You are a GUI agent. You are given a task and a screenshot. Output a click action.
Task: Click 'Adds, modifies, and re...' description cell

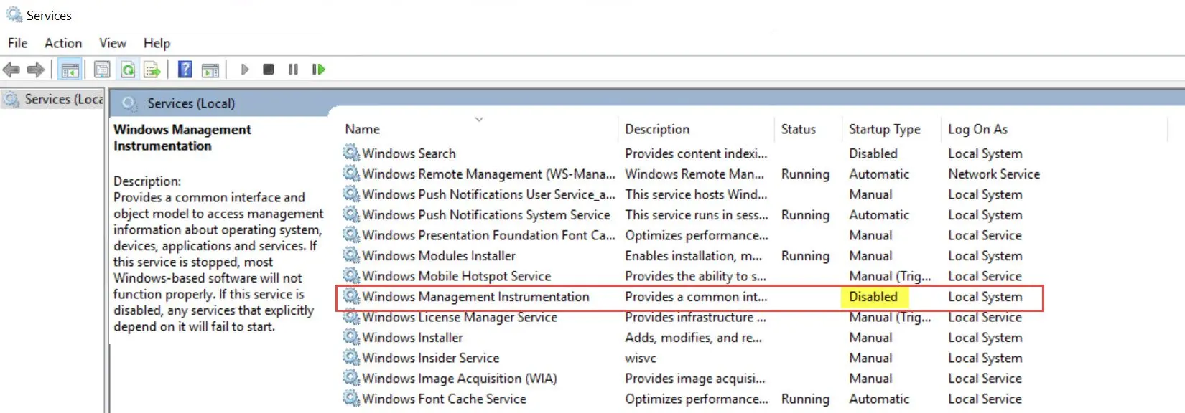tap(693, 338)
